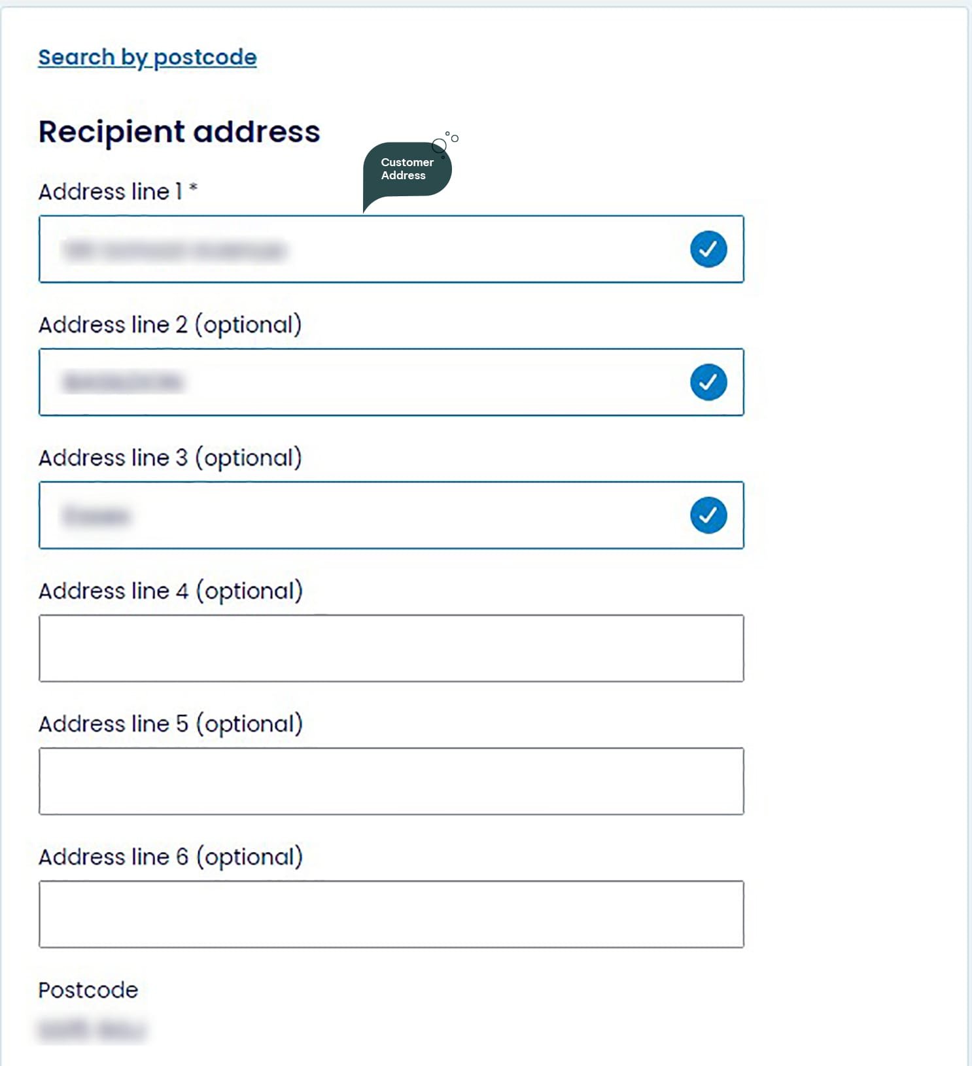The height and width of the screenshot is (1066, 972).
Task: Click the Address line 6 (optional) label
Action: point(170,857)
